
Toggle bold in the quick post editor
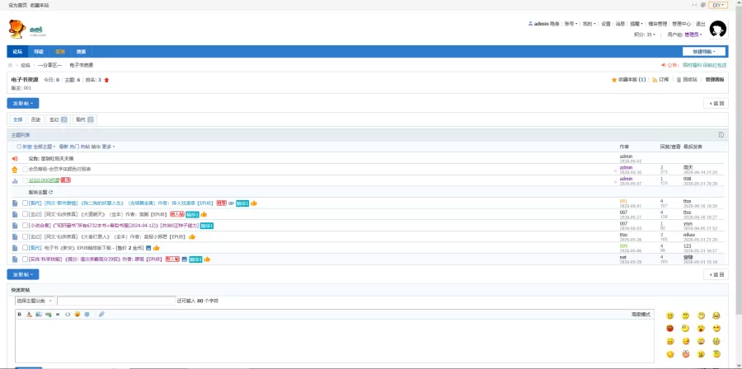(x=20, y=314)
